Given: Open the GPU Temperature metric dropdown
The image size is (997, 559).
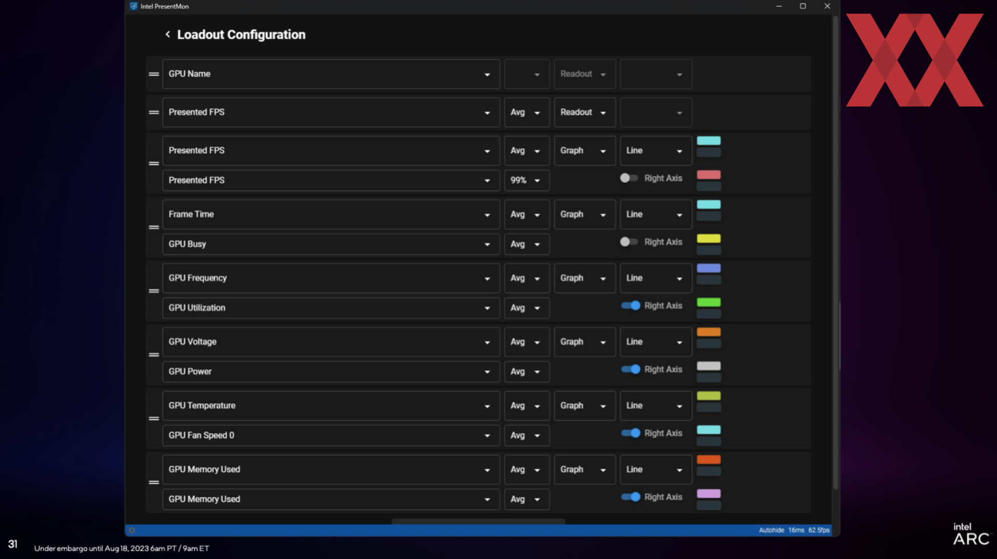Looking at the screenshot, I should tap(331, 406).
